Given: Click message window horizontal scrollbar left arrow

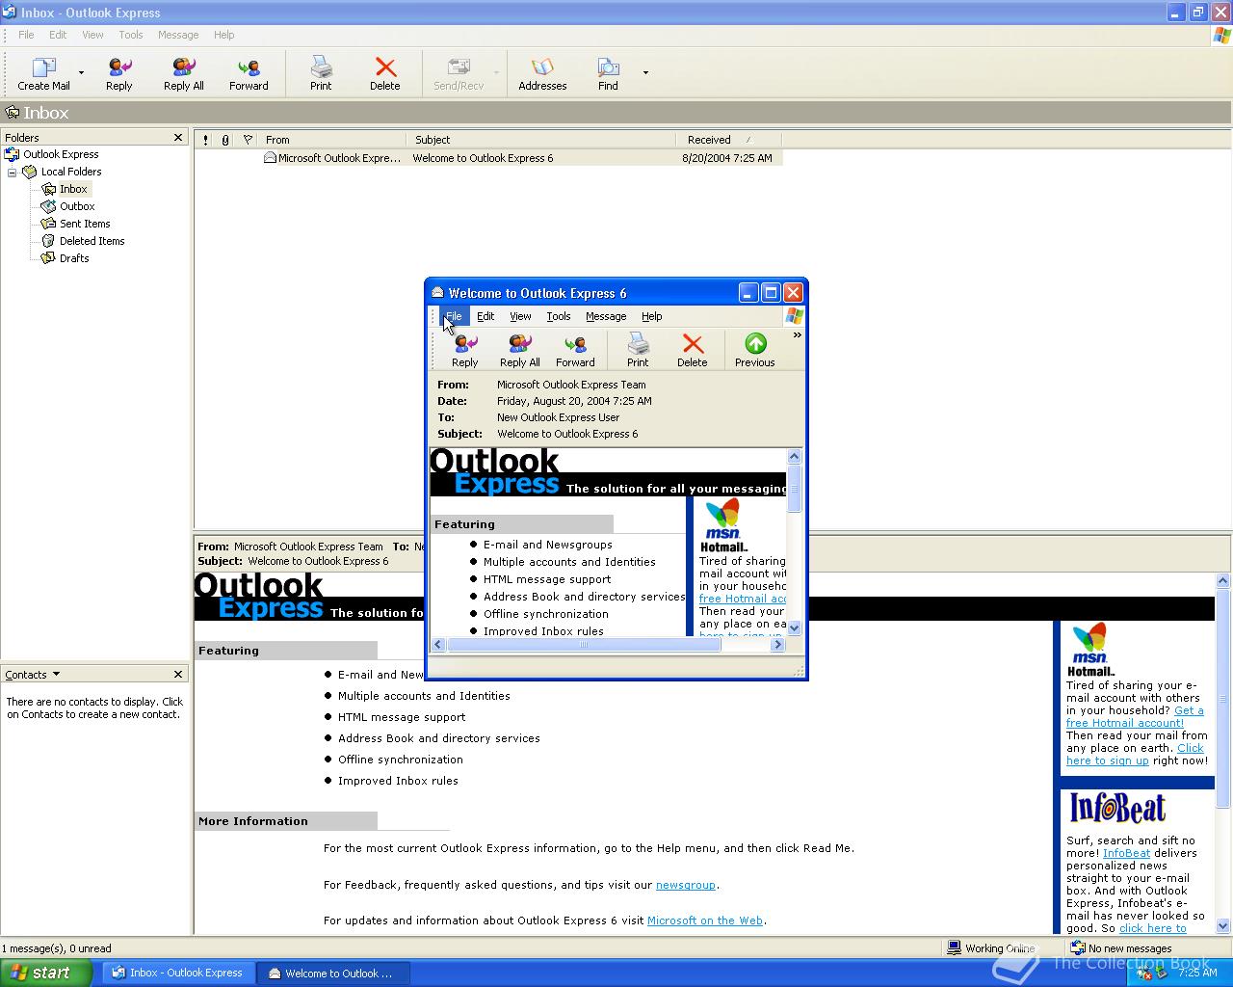Looking at the screenshot, I should [438, 645].
